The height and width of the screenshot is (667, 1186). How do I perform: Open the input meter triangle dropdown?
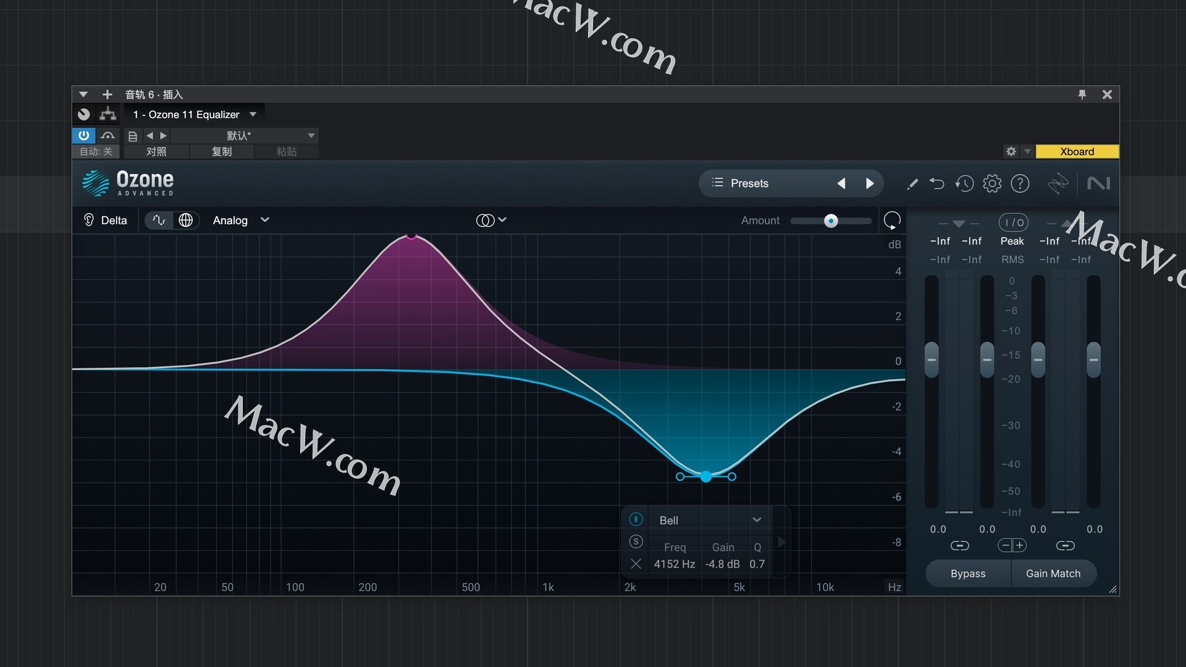point(959,224)
